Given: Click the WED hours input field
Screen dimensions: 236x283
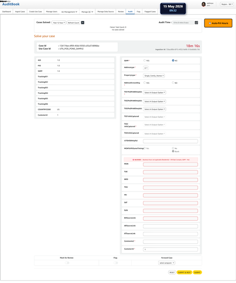Looking at the screenshot, I should click(x=171, y=180).
